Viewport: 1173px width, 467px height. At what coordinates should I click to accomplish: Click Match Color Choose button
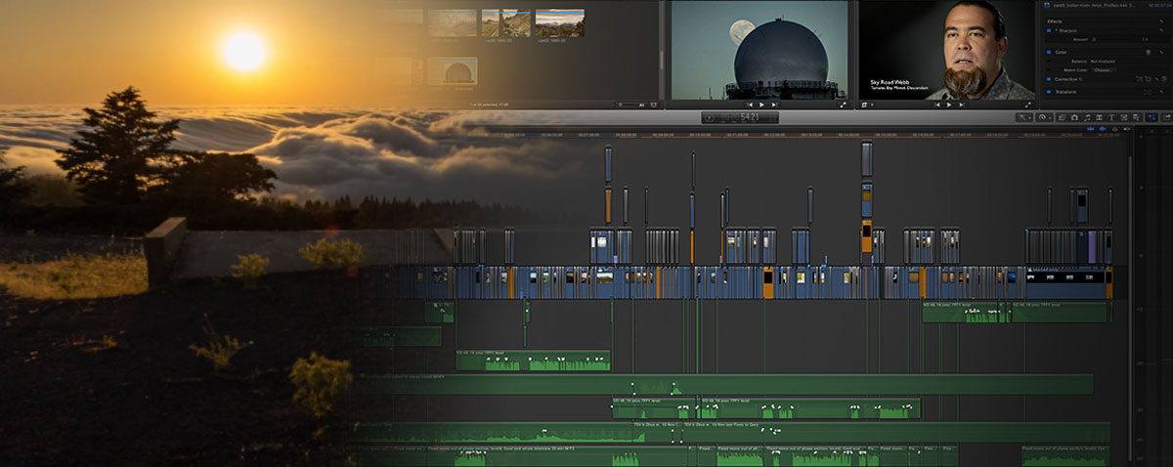1105,69
